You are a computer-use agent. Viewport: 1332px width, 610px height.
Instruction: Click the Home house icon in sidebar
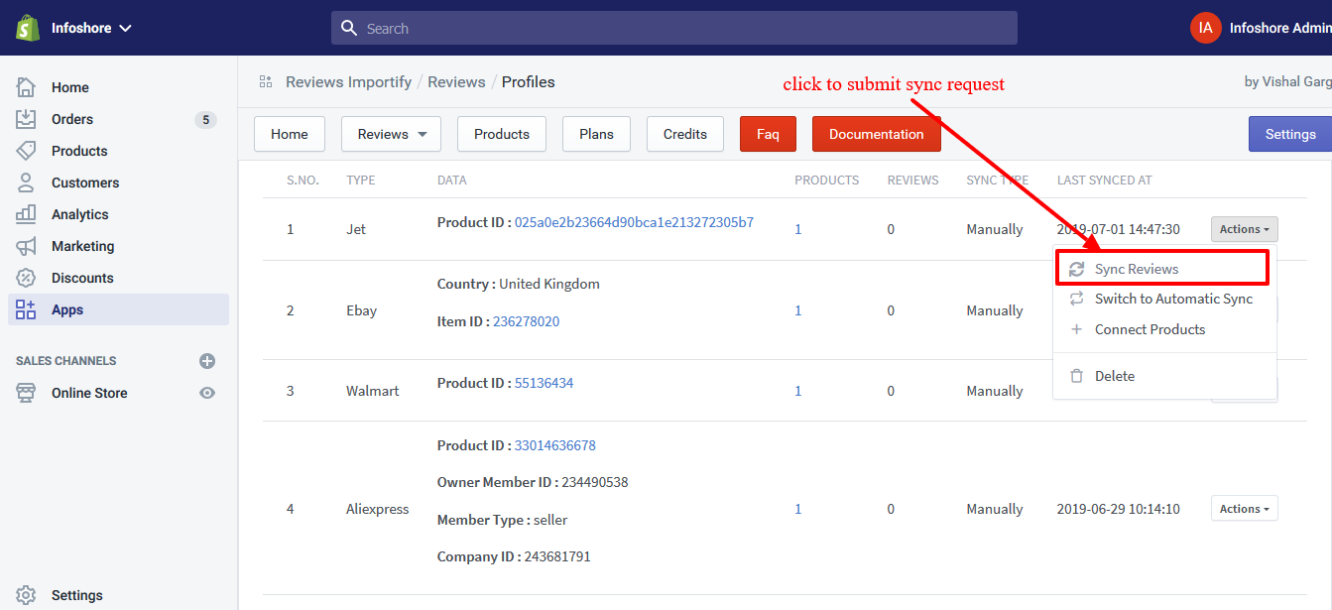tap(27, 87)
